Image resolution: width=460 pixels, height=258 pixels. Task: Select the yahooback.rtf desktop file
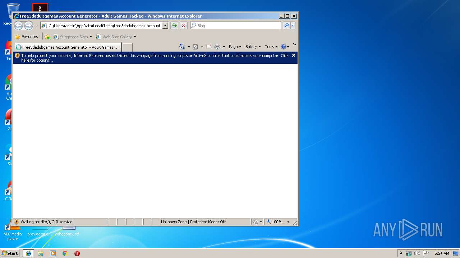pyautogui.click(x=67, y=231)
